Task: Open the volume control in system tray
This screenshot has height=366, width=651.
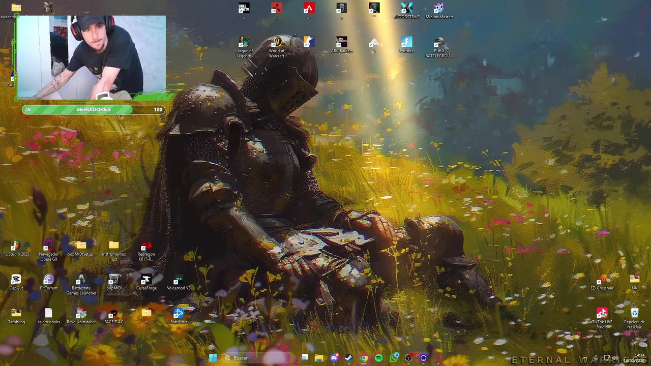Action: pyautogui.click(x=615, y=358)
